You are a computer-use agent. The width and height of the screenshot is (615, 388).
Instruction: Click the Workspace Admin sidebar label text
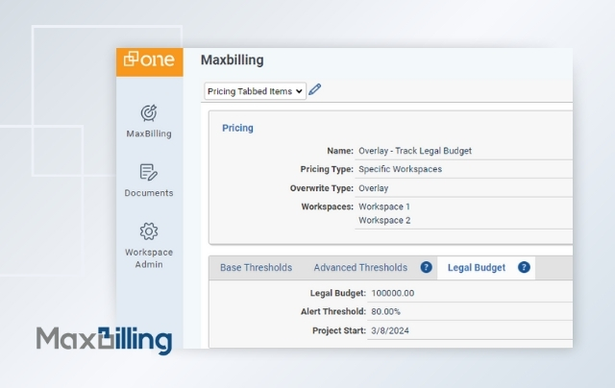point(149,258)
